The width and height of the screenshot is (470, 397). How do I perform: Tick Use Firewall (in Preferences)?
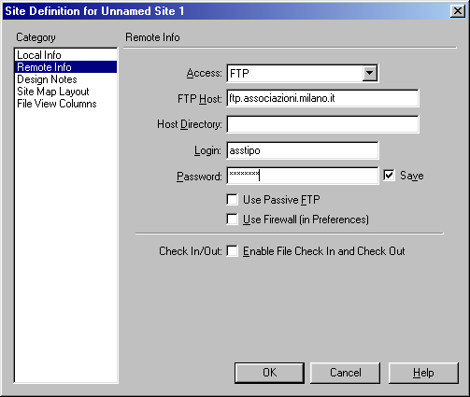(x=233, y=220)
